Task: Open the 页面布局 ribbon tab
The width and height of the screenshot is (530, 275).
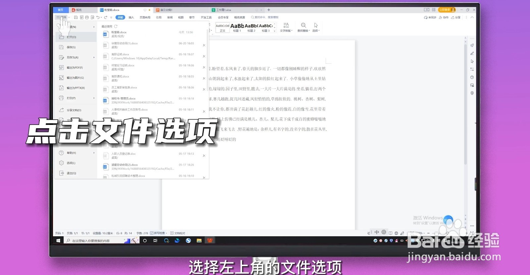Action: pyautogui.click(x=145, y=17)
